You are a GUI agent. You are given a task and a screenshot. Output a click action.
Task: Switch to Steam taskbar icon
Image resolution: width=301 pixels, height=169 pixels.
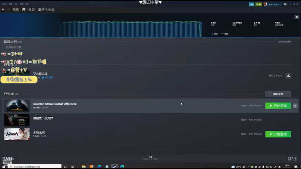(114, 167)
